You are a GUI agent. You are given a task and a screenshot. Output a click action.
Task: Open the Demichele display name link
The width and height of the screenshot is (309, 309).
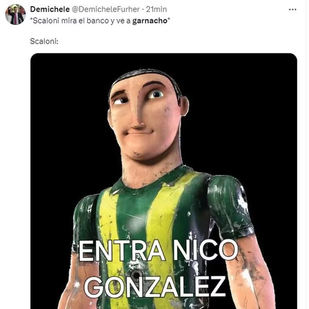click(50, 9)
